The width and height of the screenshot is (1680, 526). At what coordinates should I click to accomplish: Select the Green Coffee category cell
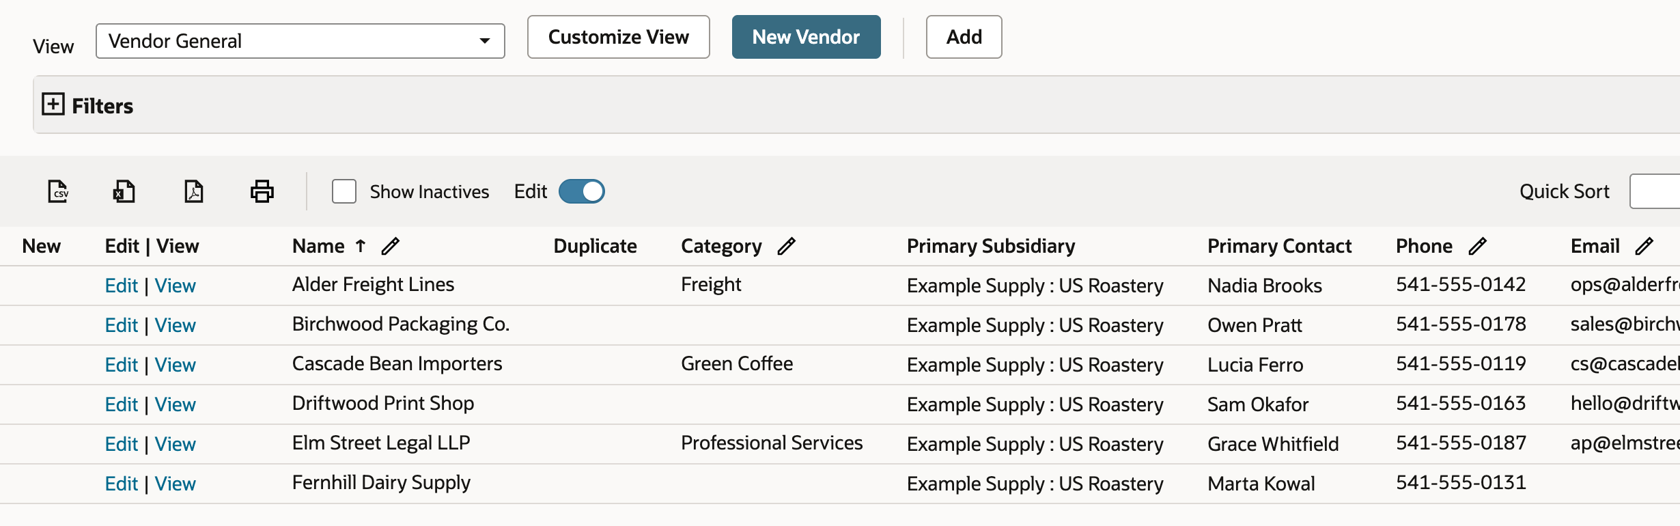coord(737,363)
